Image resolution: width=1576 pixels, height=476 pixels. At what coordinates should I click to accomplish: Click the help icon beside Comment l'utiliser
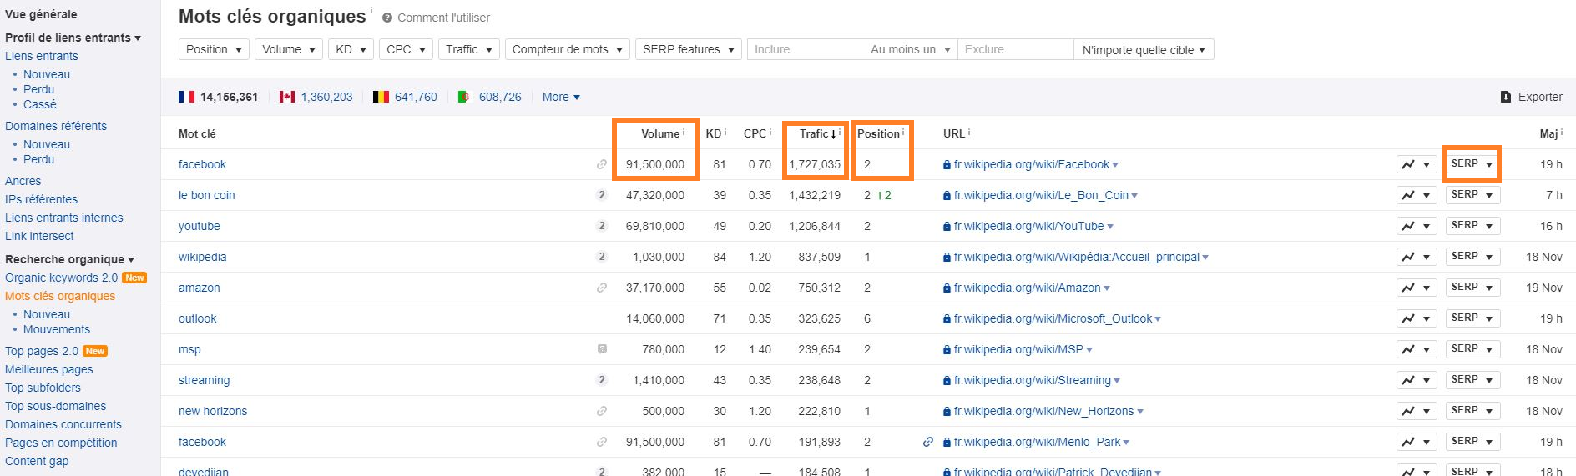pos(387,18)
